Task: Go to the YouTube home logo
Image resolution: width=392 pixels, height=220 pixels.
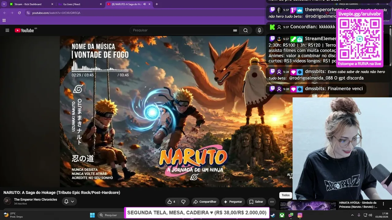Action: click(24, 30)
